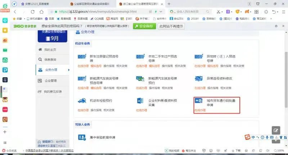Click 模拟选号 under 新车注册登记预选号牌
This screenshot has width=288, height=155.
point(96,66)
